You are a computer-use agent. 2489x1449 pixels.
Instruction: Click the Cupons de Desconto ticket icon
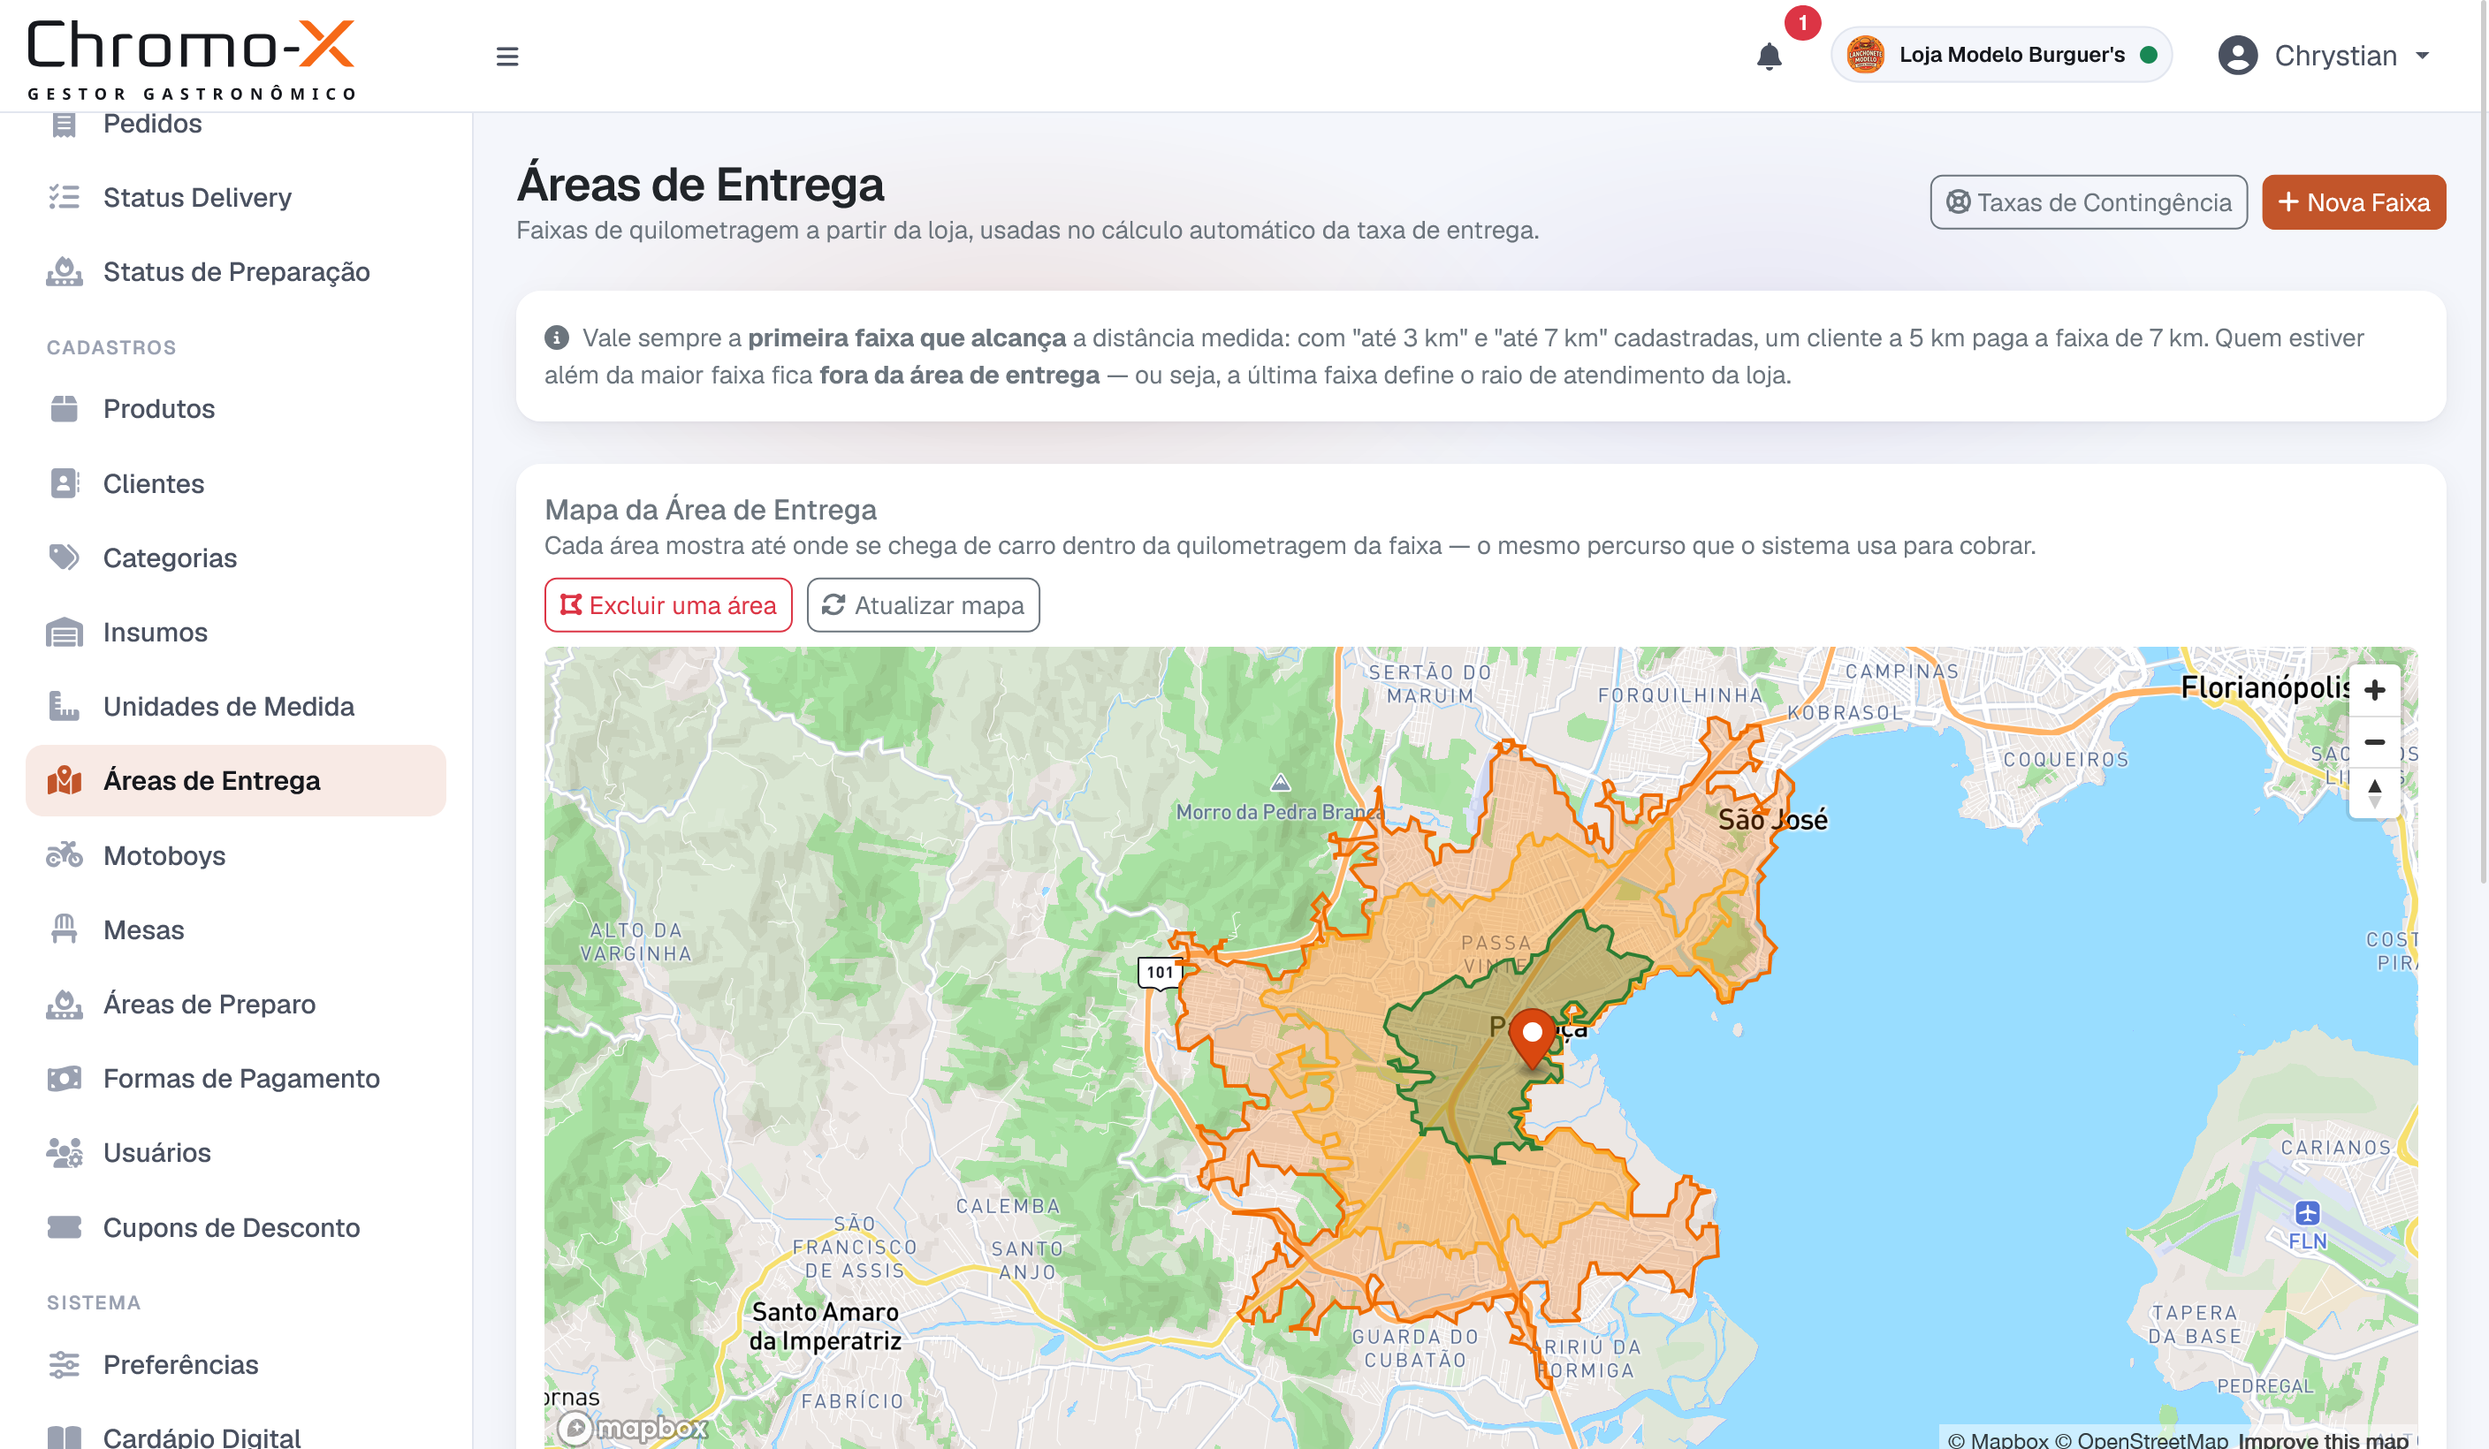(65, 1227)
